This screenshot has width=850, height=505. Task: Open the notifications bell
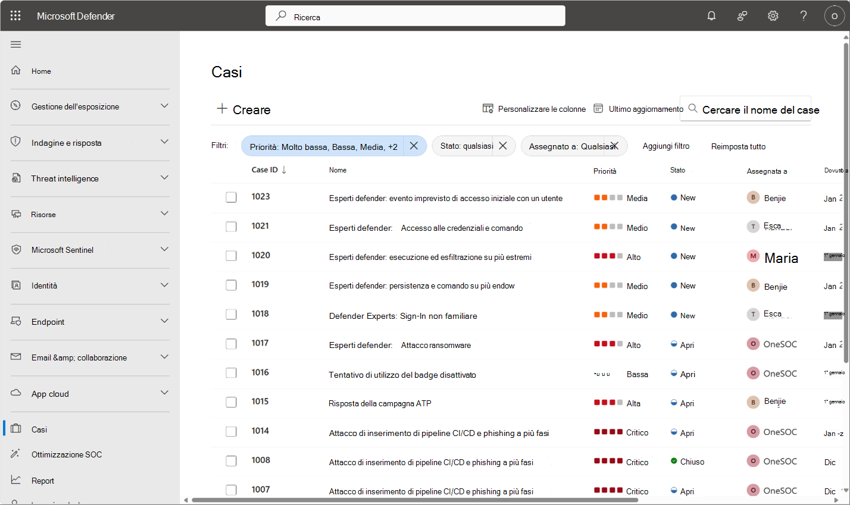click(711, 15)
